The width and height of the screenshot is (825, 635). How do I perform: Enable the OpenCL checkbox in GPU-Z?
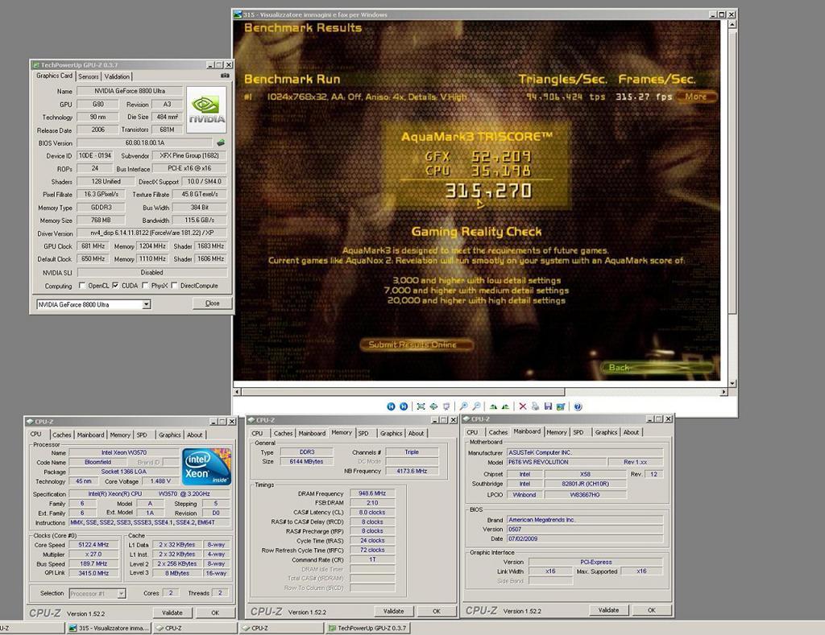pyautogui.click(x=81, y=286)
